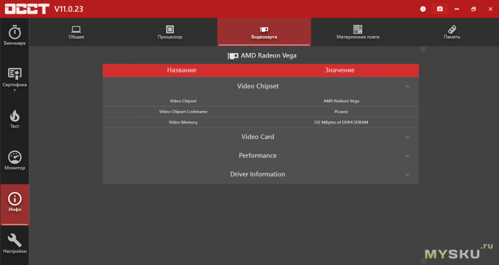Click the Driver Information section heading text
This screenshot has width=499, height=265.
258,175
